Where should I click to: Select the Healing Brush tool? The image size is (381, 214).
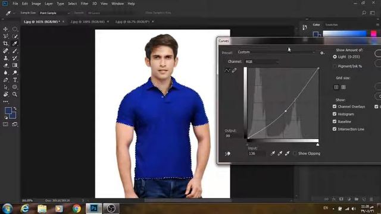click(5, 51)
